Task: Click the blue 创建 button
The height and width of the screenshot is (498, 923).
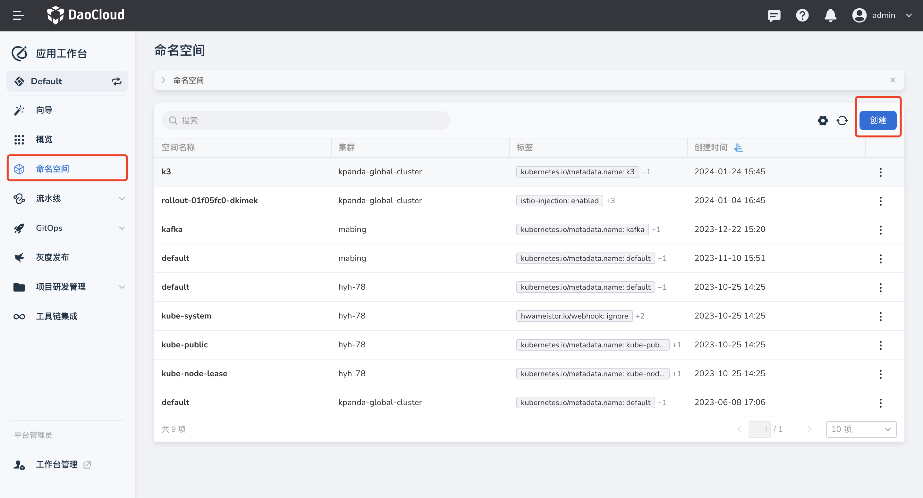Action: pos(877,120)
